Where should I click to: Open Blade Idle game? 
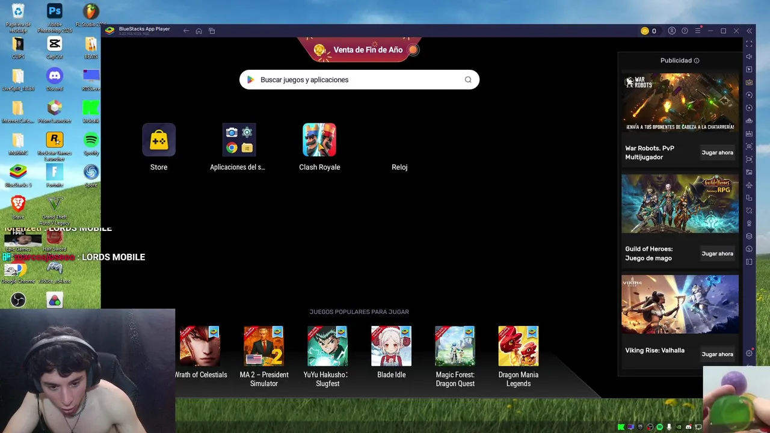click(x=391, y=346)
